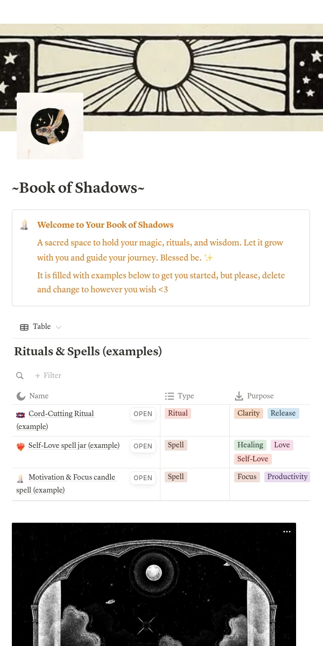Open the Purpose column header menu
323x646 pixels.
click(255, 396)
